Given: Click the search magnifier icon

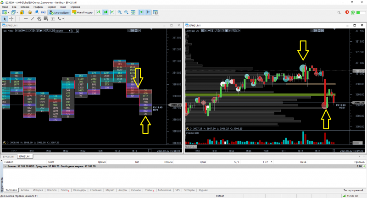Looking at the screenshot, I should (x=339, y=12).
